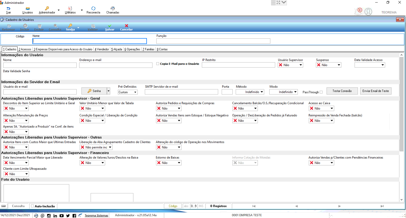The width and height of the screenshot is (406, 218).
Task: Open the 8 Contas tab
Action: pyautogui.click(x=162, y=49)
